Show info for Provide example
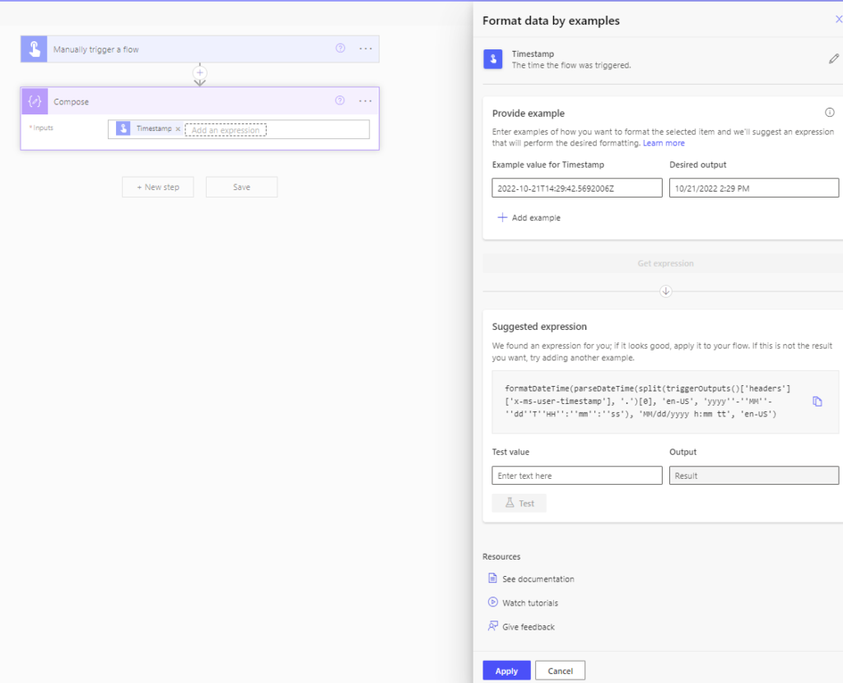 coord(830,112)
